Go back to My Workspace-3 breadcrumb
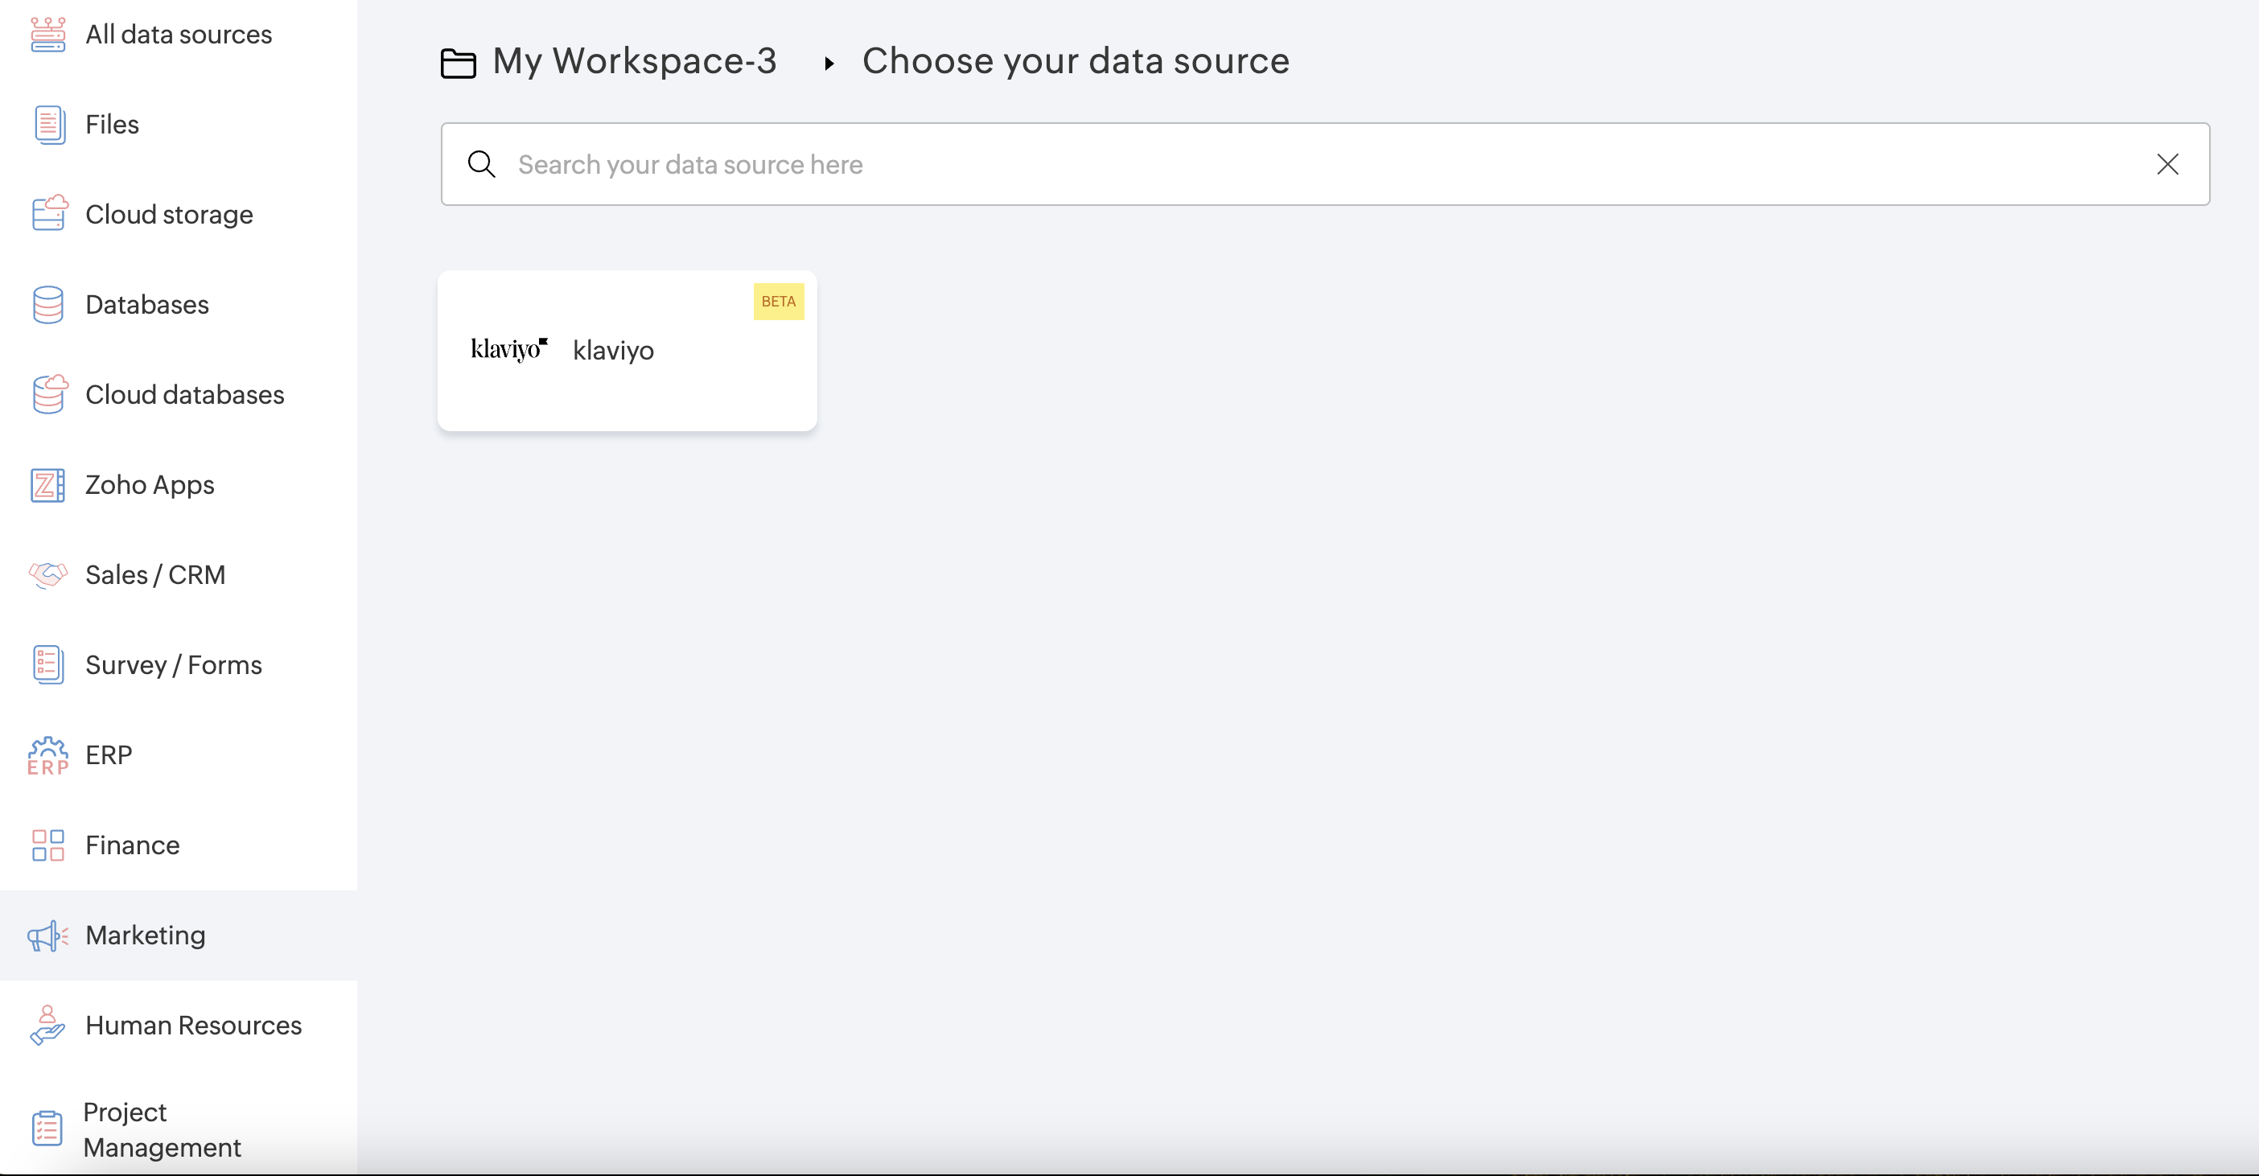The height and width of the screenshot is (1176, 2259). coord(634,61)
